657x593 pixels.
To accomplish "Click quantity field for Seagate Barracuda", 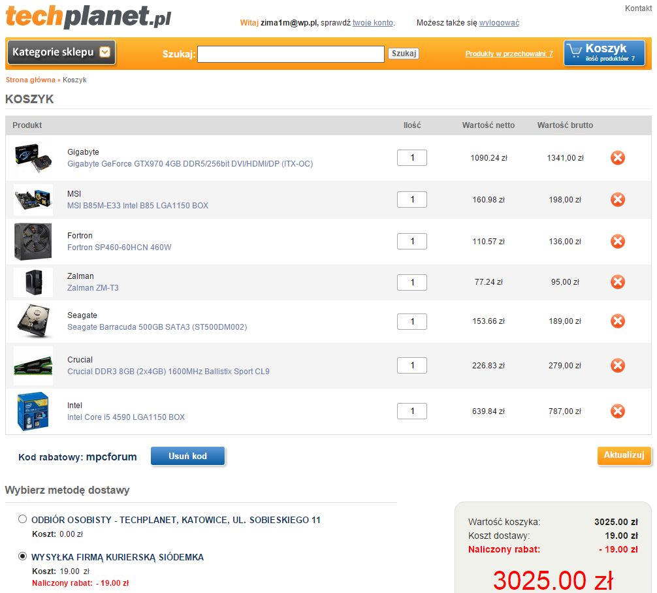I will point(412,321).
